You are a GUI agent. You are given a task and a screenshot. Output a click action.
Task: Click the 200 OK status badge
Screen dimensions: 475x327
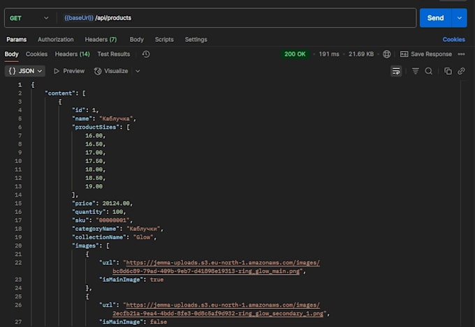295,54
